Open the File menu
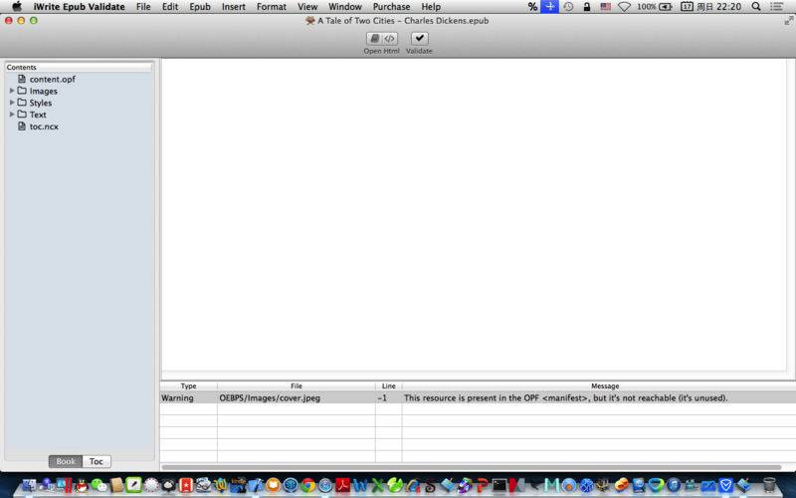This screenshot has width=796, height=498. coord(143,7)
